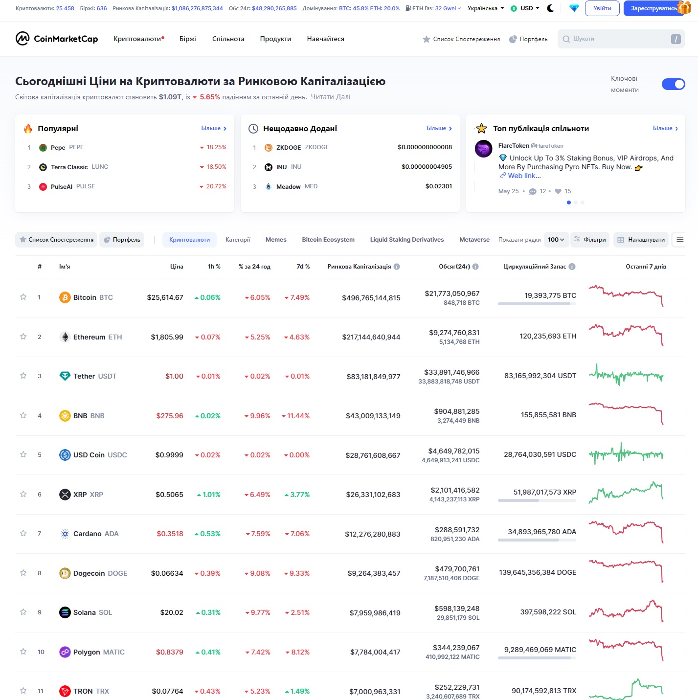Open the Фільтри filters panel
698x700 pixels.
pyautogui.click(x=590, y=240)
